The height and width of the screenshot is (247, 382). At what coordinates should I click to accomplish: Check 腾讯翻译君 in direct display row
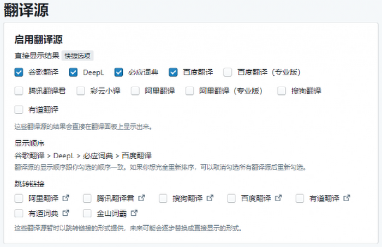19,91
